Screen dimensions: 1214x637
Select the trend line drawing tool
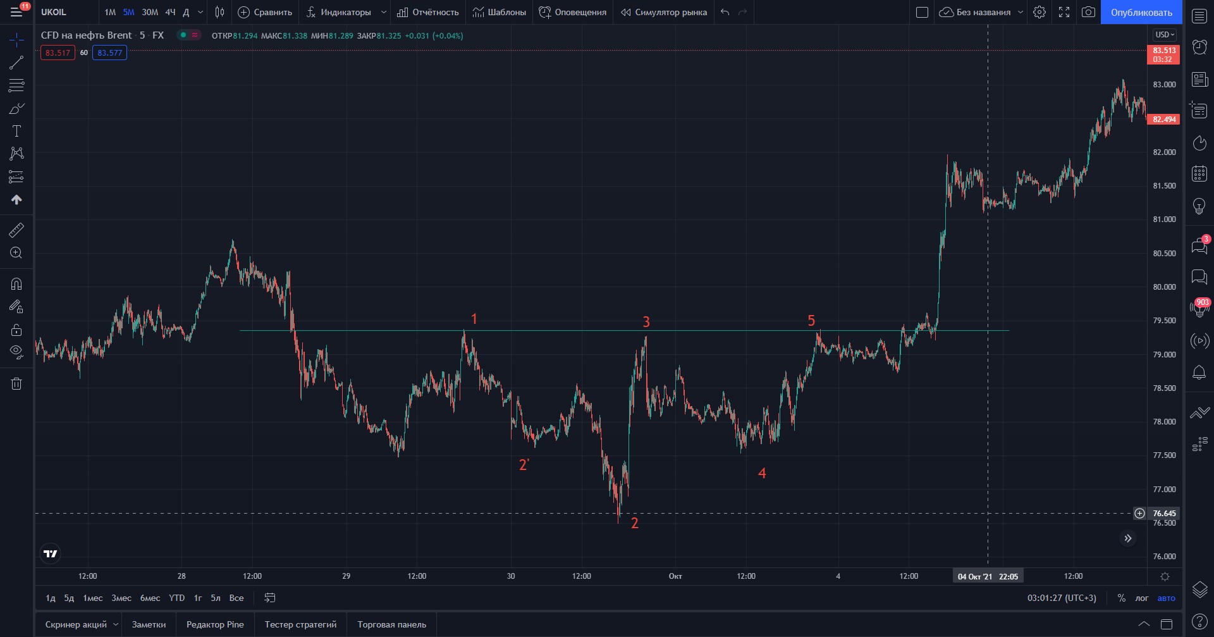tap(16, 63)
